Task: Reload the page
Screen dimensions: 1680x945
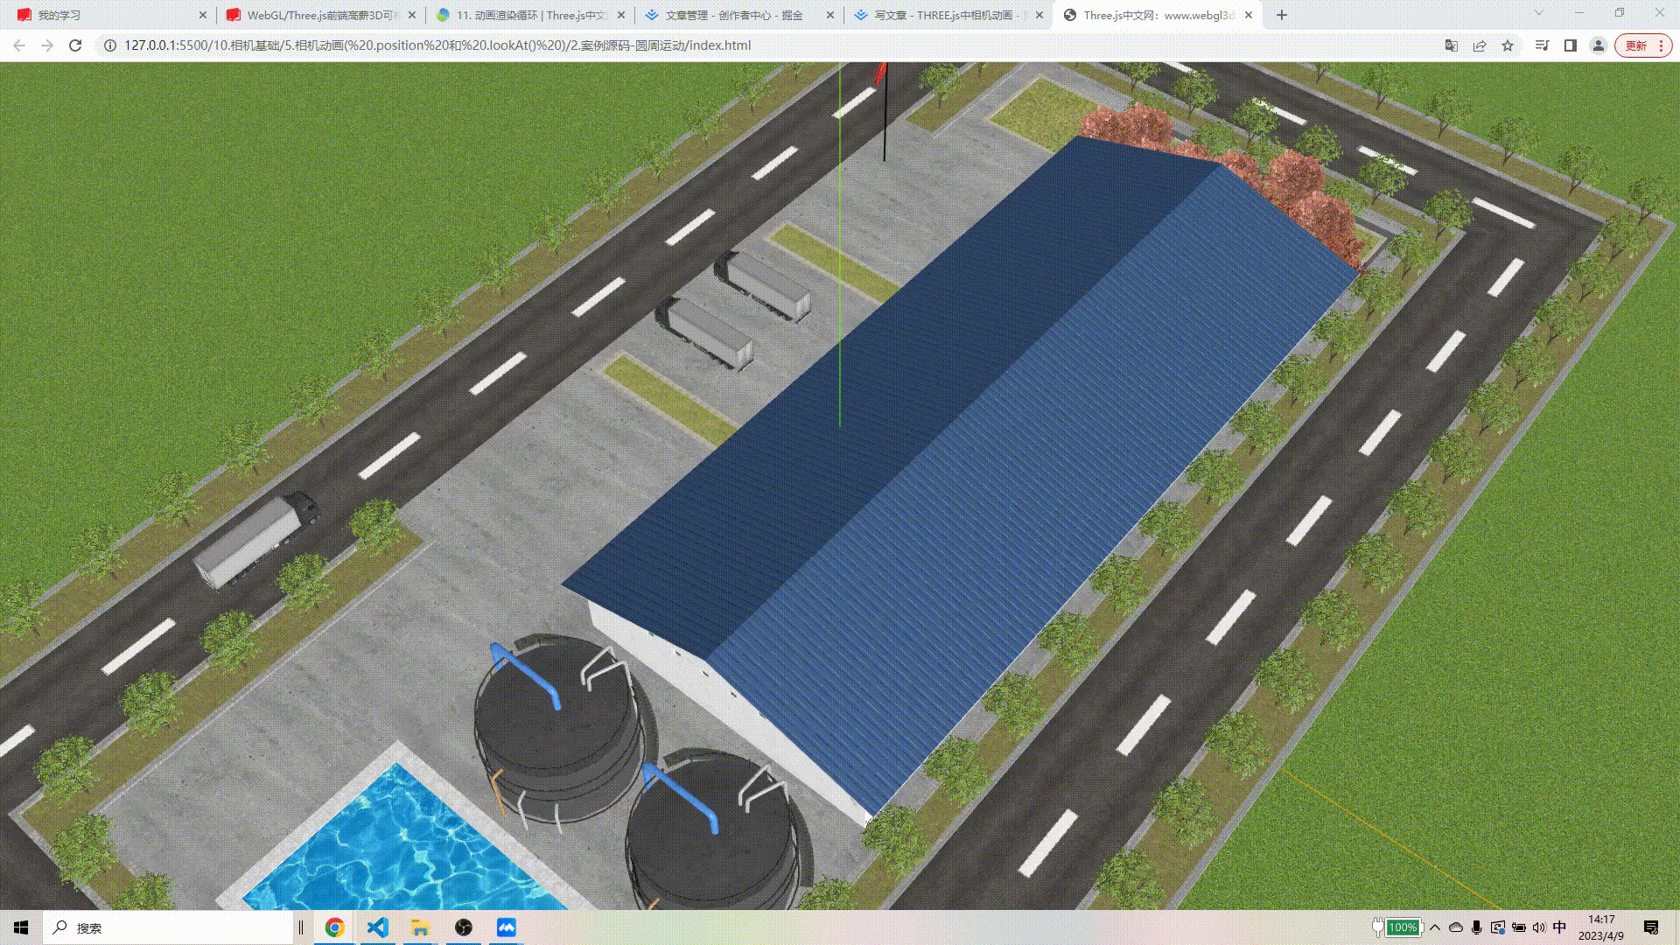Action: coord(75,45)
